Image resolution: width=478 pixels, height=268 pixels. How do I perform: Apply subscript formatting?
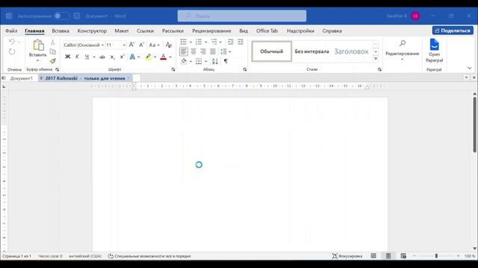pos(113,57)
